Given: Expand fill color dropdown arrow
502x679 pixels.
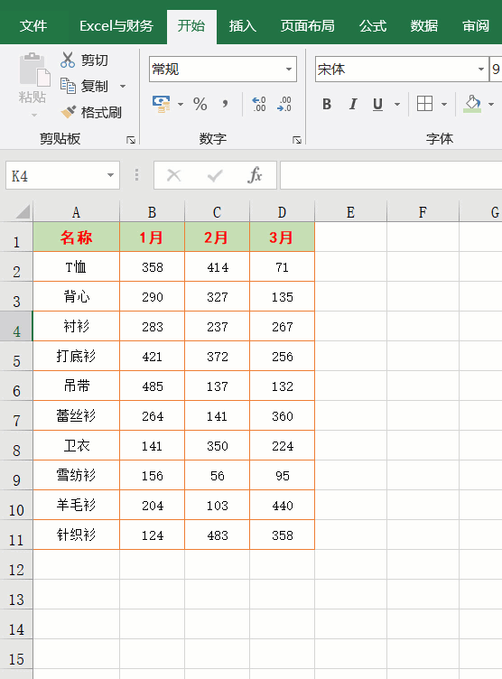Looking at the screenshot, I should pos(491,105).
